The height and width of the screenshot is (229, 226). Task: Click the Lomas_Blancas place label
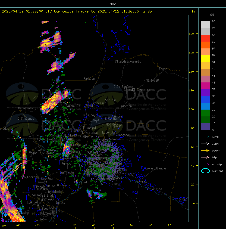156,168
